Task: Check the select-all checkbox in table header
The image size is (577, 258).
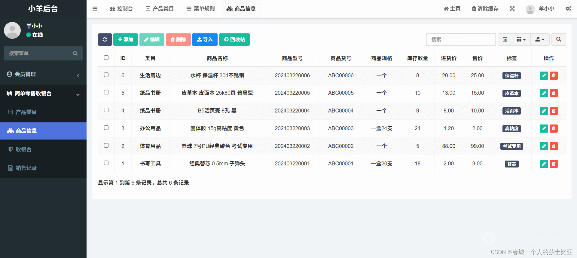Action: (106, 57)
